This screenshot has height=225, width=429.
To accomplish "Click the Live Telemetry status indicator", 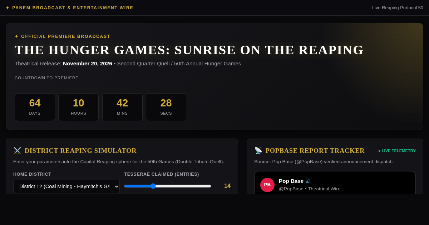I will coord(397,151).
